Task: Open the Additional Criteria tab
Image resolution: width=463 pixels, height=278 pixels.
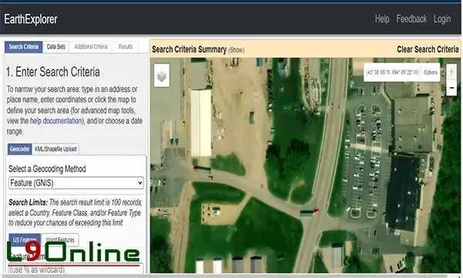Action: tap(91, 46)
